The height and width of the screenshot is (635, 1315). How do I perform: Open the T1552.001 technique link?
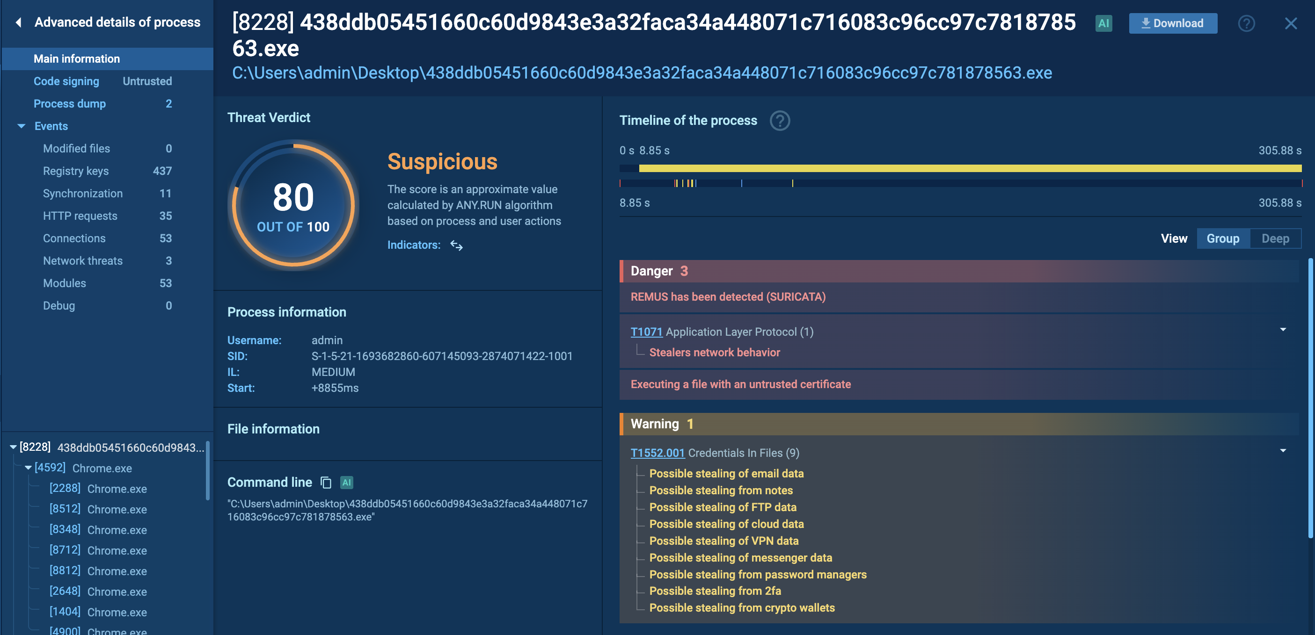657,453
